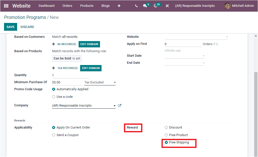Open the Products menu
258x157 pixels.
click(x=87, y=6)
